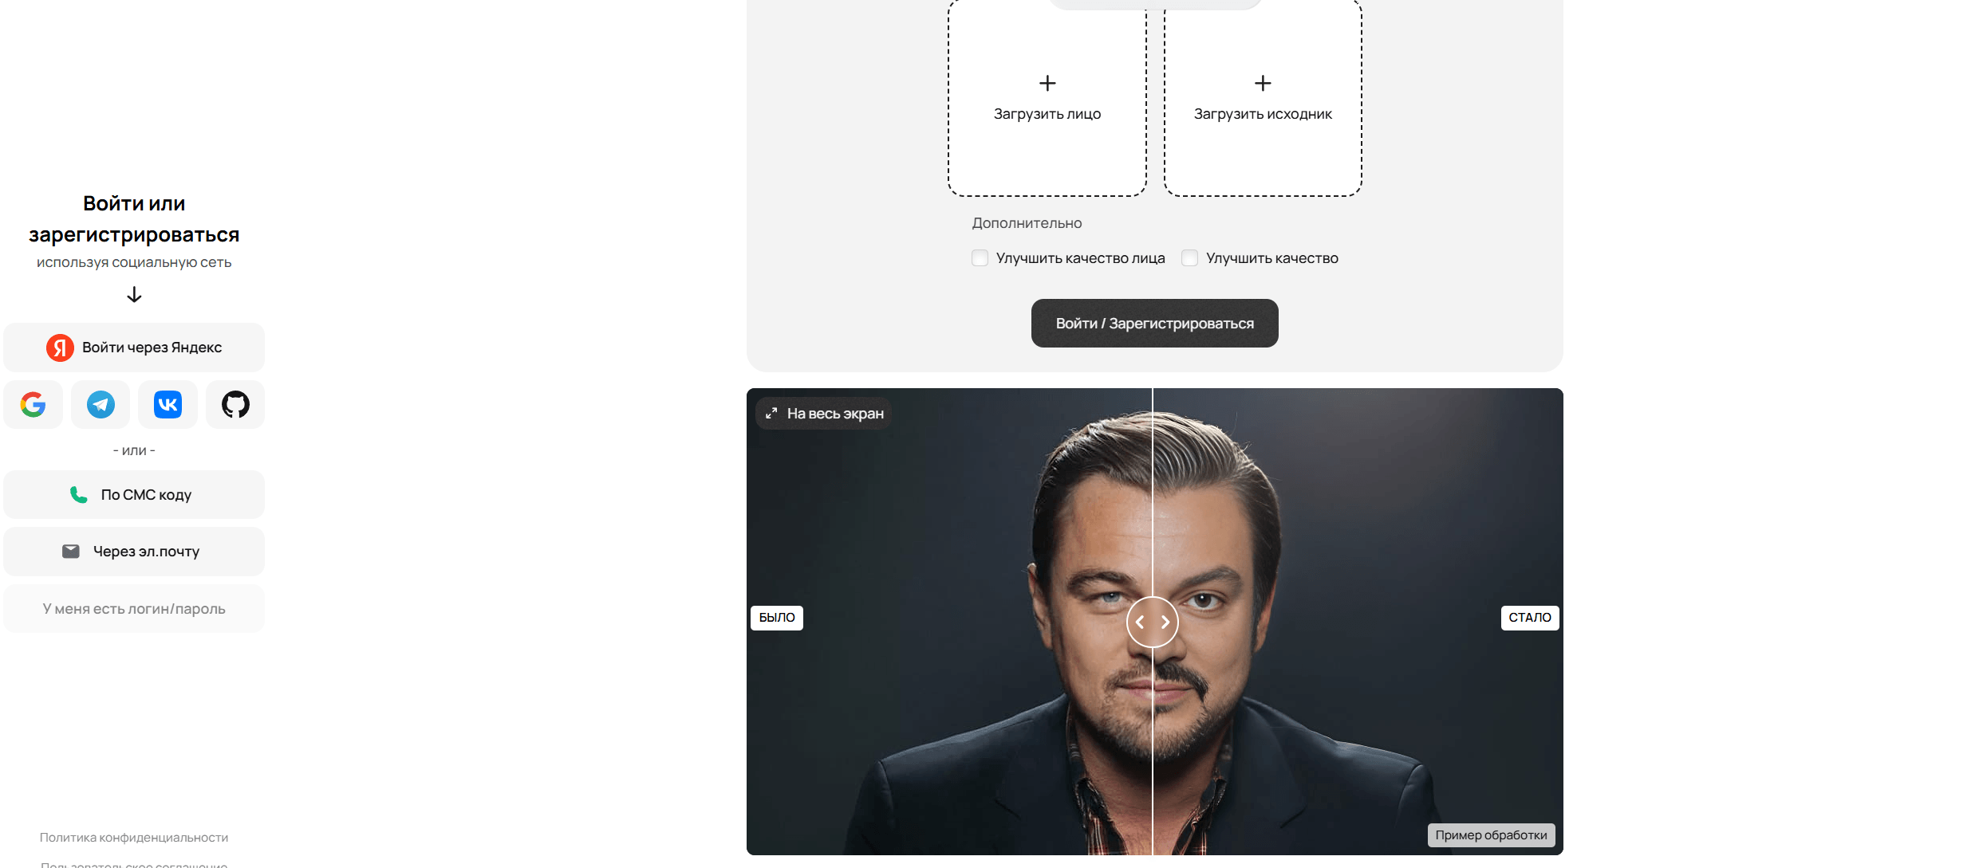The width and height of the screenshot is (1987, 868).
Task: Click the Загрузить лицо upload area
Action: click(1047, 97)
